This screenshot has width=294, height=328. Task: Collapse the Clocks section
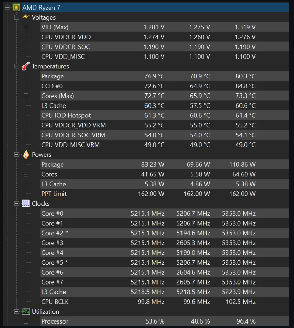click(x=16, y=203)
